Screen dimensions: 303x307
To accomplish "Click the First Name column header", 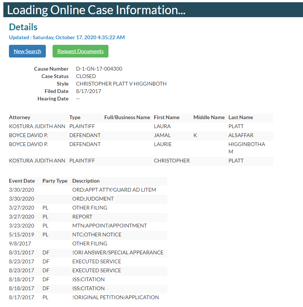I will 167,117.
